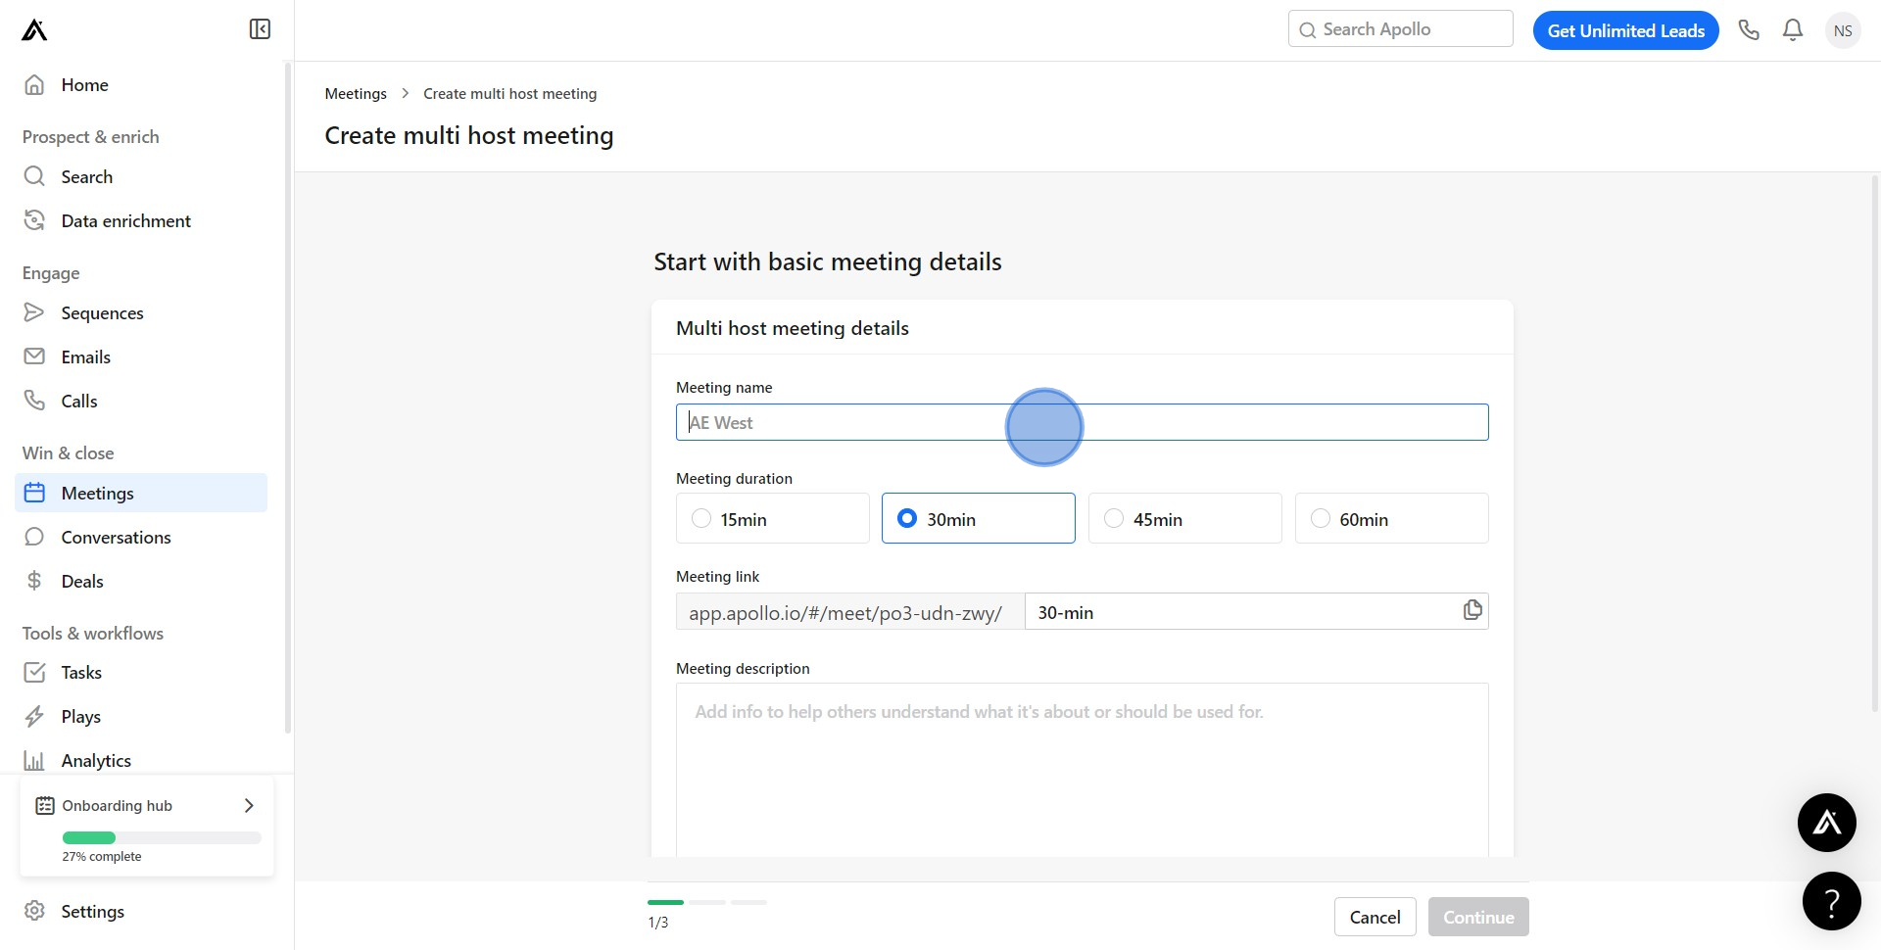Click the 'Tools & workflows' section label
Viewport: 1881px width, 950px height.
click(x=93, y=633)
